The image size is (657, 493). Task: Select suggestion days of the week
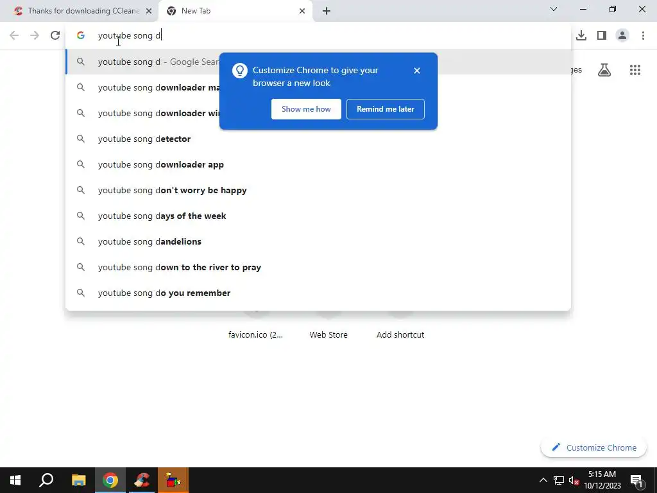[x=318, y=216]
